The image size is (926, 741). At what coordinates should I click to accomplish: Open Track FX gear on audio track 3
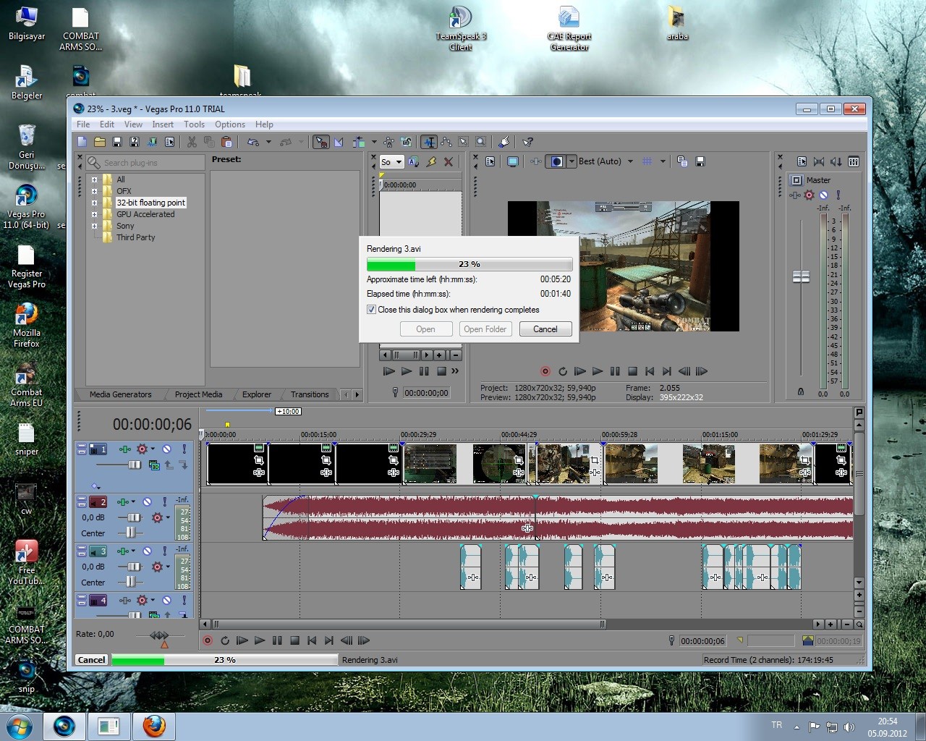(x=157, y=567)
